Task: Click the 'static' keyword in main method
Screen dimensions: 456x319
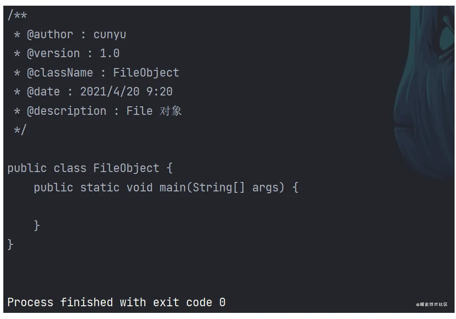Action: click(100, 188)
